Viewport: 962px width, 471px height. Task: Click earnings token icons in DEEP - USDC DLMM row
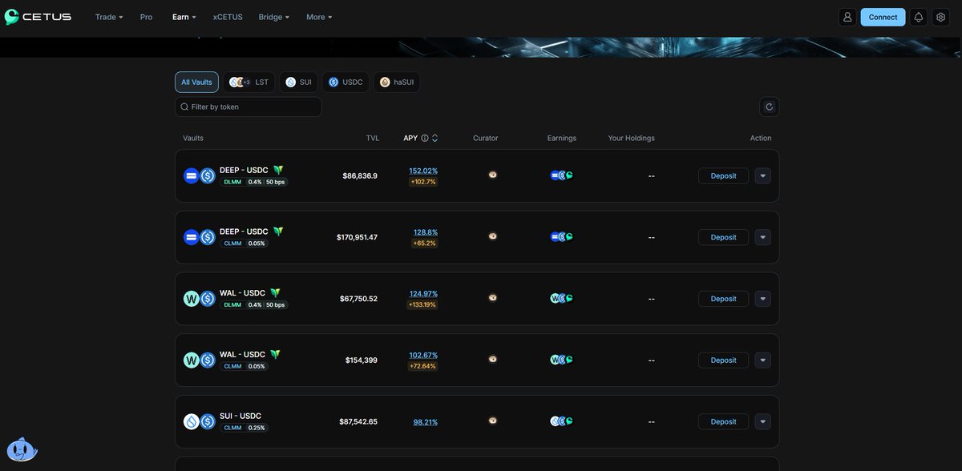[x=562, y=175]
